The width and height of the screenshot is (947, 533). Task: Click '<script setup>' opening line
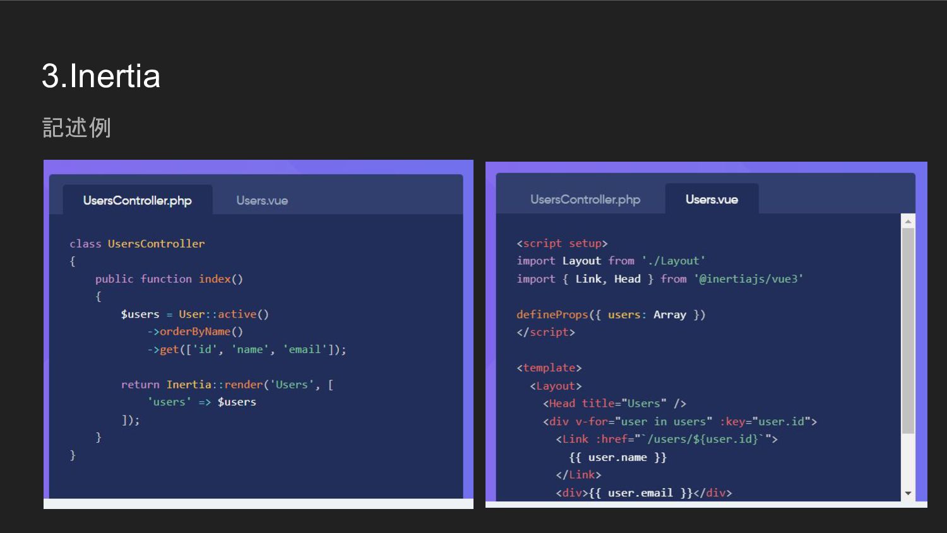[x=562, y=243]
